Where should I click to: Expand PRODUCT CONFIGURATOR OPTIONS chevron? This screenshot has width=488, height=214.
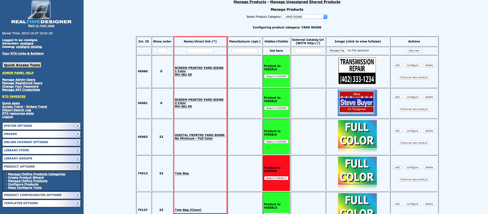[x=78, y=195]
